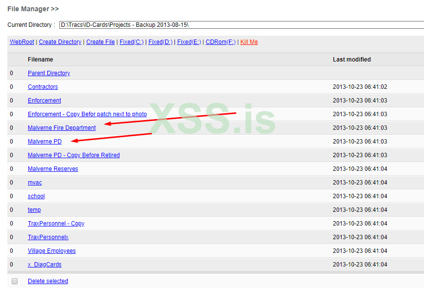
Task: Open the mvac folder
Action: (35, 183)
